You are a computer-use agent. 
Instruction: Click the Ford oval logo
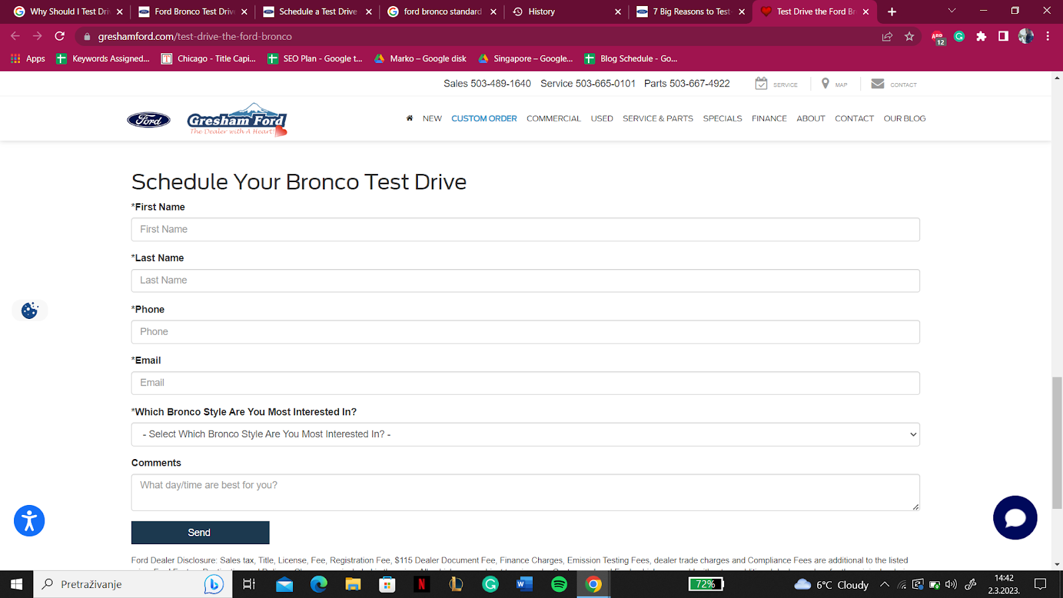coord(148,120)
